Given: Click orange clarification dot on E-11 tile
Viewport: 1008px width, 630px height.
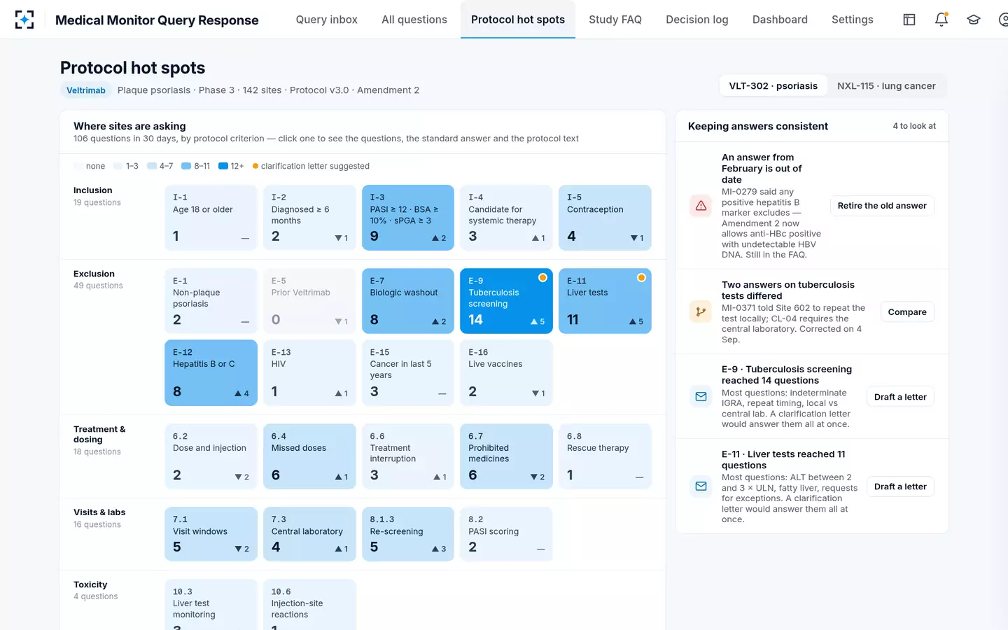Looking at the screenshot, I should [641, 278].
